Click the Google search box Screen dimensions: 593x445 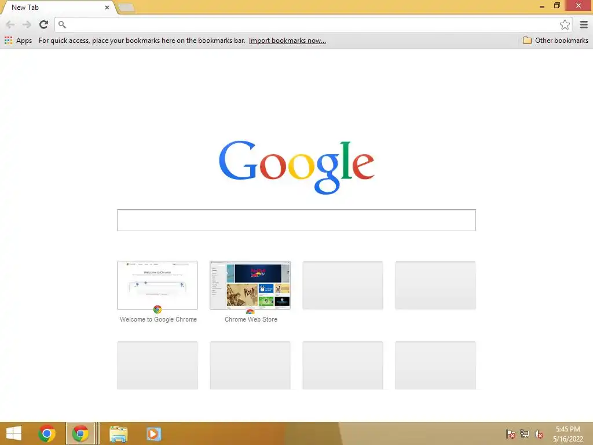click(296, 220)
